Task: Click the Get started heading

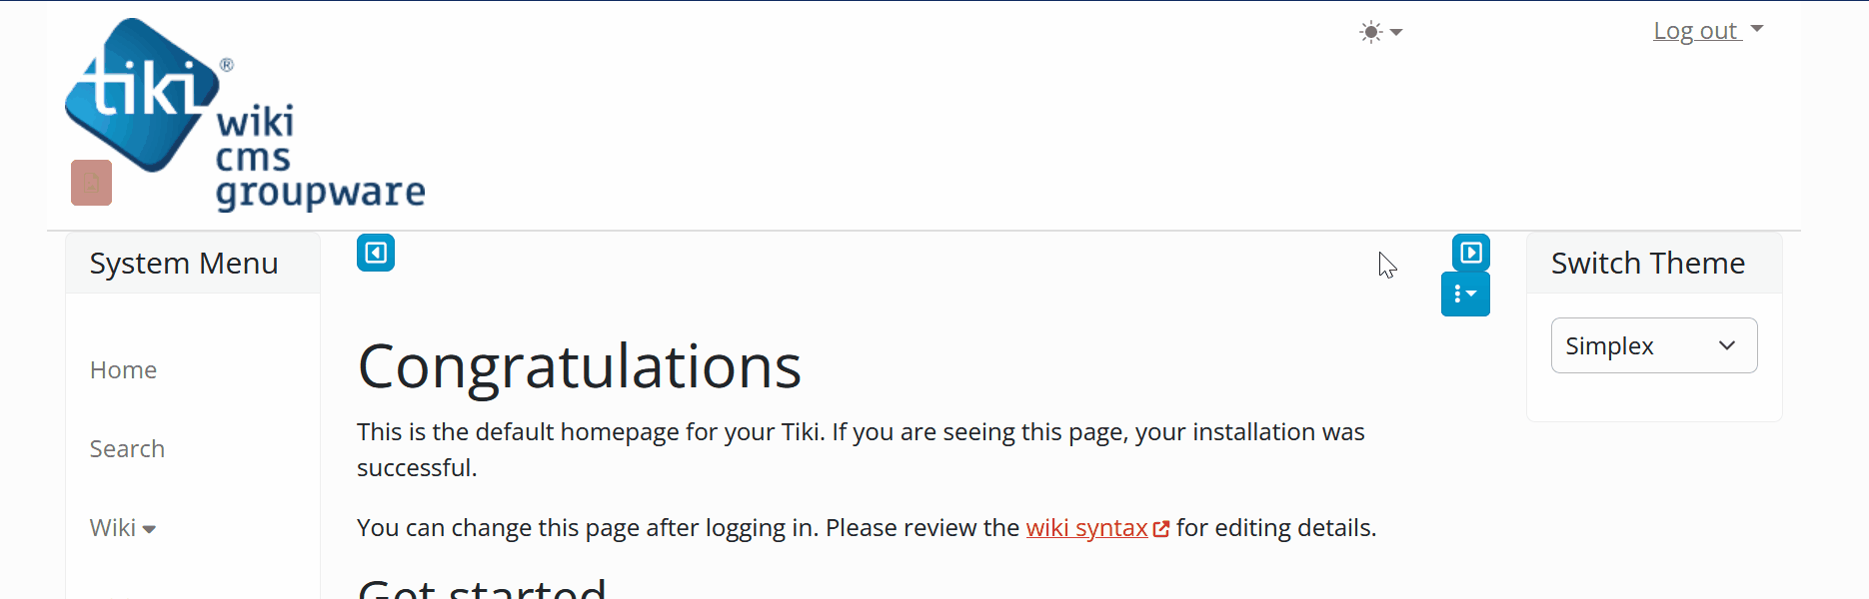Action: (482, 589)
